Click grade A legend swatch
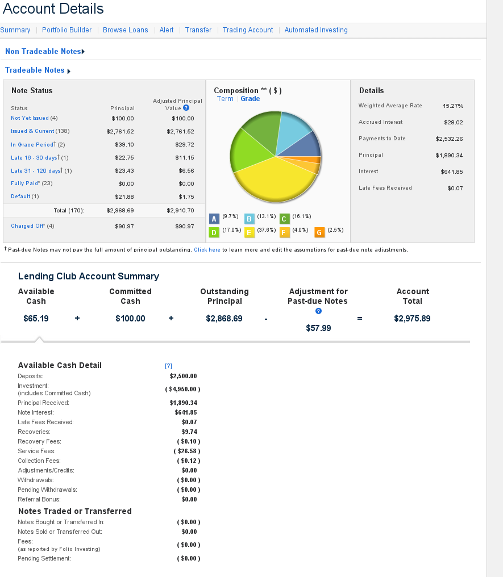This screenshot has height=577, width=503. tap(214, 219)
